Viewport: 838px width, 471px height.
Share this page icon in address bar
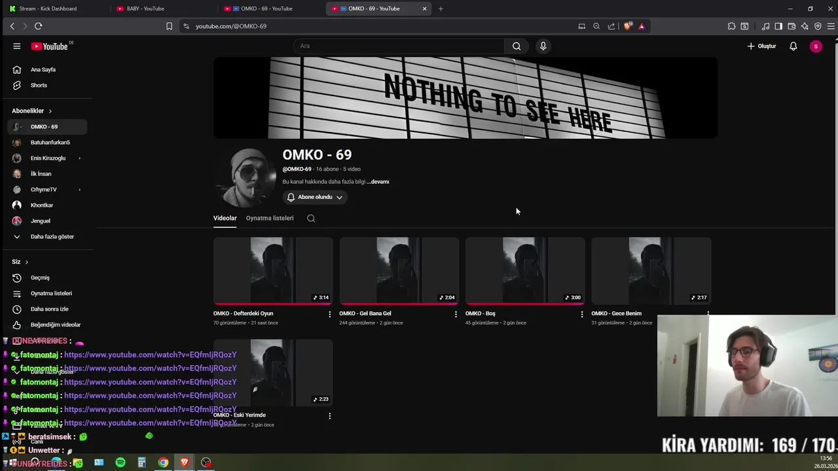[611, 26]
